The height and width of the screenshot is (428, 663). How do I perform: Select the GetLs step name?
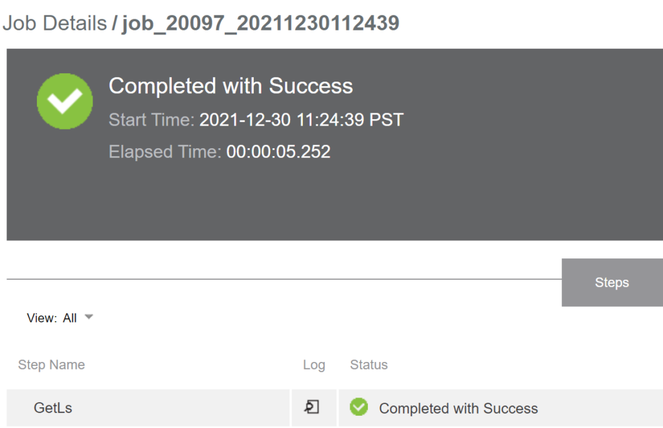point(53,408)
